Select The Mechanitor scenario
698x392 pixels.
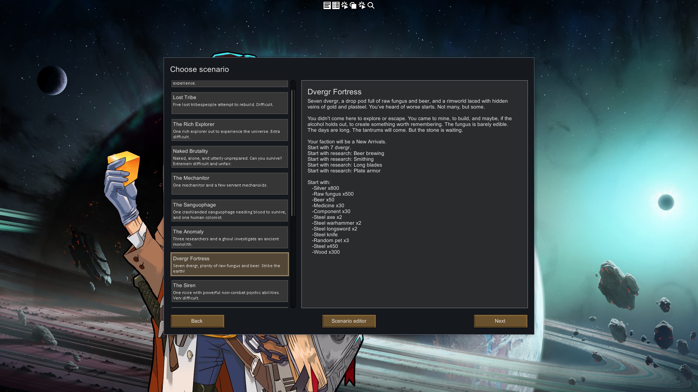tap(229, 184)
